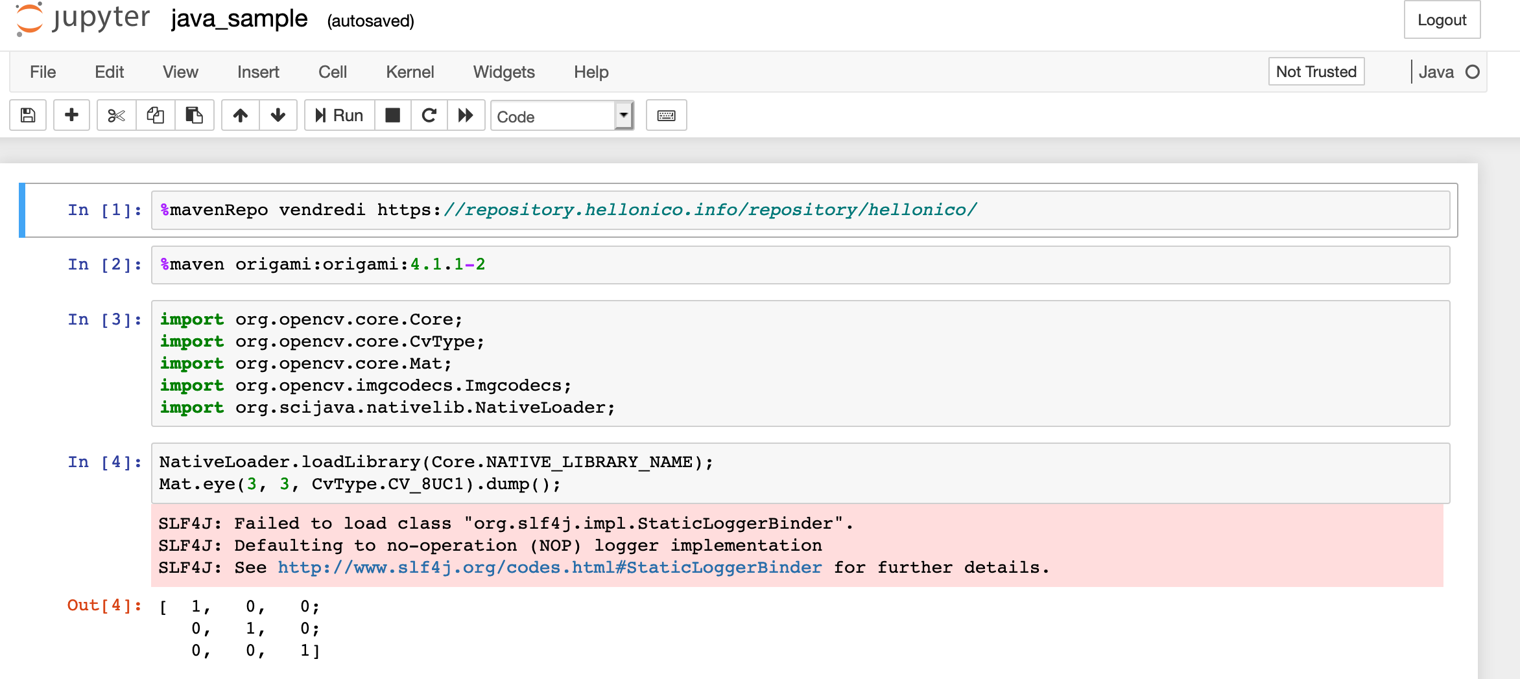Cut the selected cell with the scissors icon
Screen dimensions: 1520x679
tap(115, 115)
